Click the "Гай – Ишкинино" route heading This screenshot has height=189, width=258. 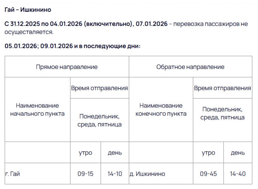[28, 10]
